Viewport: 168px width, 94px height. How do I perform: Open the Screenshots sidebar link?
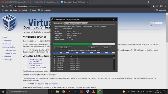[7, 41]
